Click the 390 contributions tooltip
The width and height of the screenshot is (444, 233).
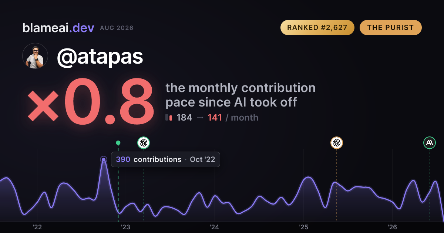[x=165, y=159]
